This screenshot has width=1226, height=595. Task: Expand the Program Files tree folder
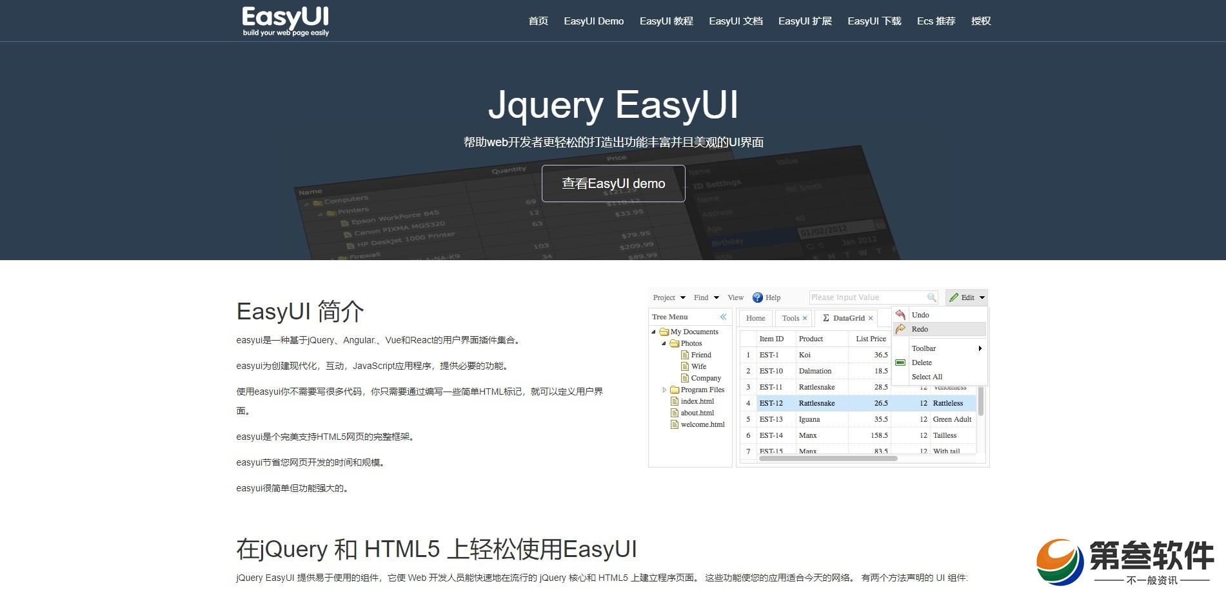coord(664,390)
